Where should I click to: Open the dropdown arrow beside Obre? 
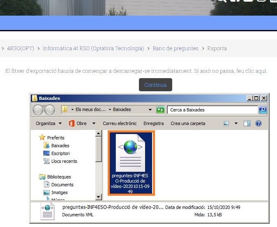point(94,123)
